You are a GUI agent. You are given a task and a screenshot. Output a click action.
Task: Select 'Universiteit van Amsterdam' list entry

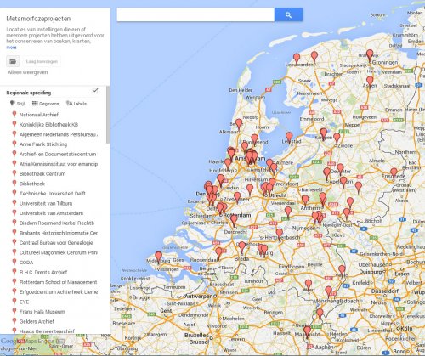tap(51, 213)
